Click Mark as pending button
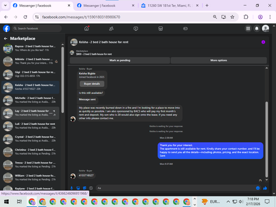 click(x=120, y=60)
